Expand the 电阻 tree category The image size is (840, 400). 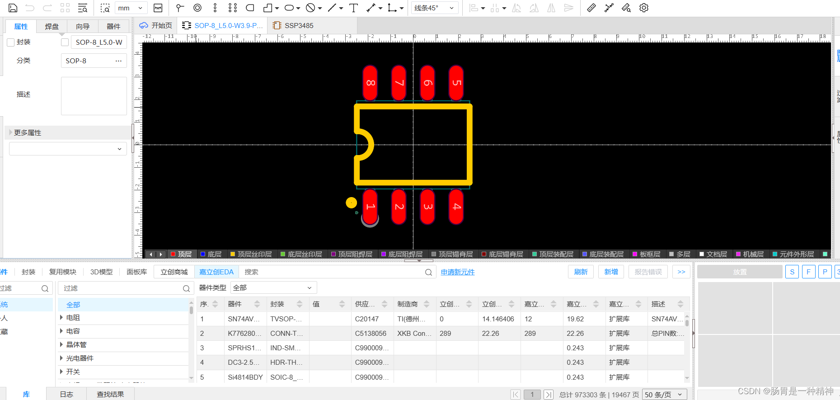(61, 318)
